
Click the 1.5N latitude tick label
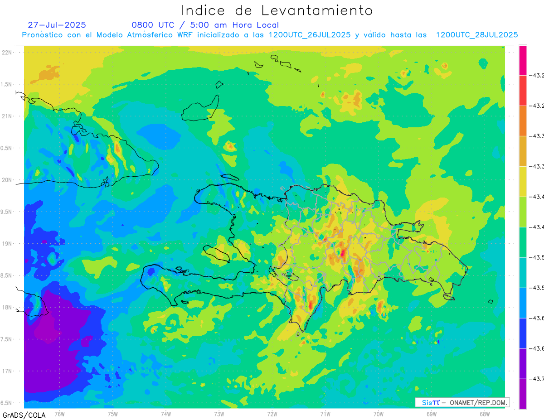[x=6, y=84]
